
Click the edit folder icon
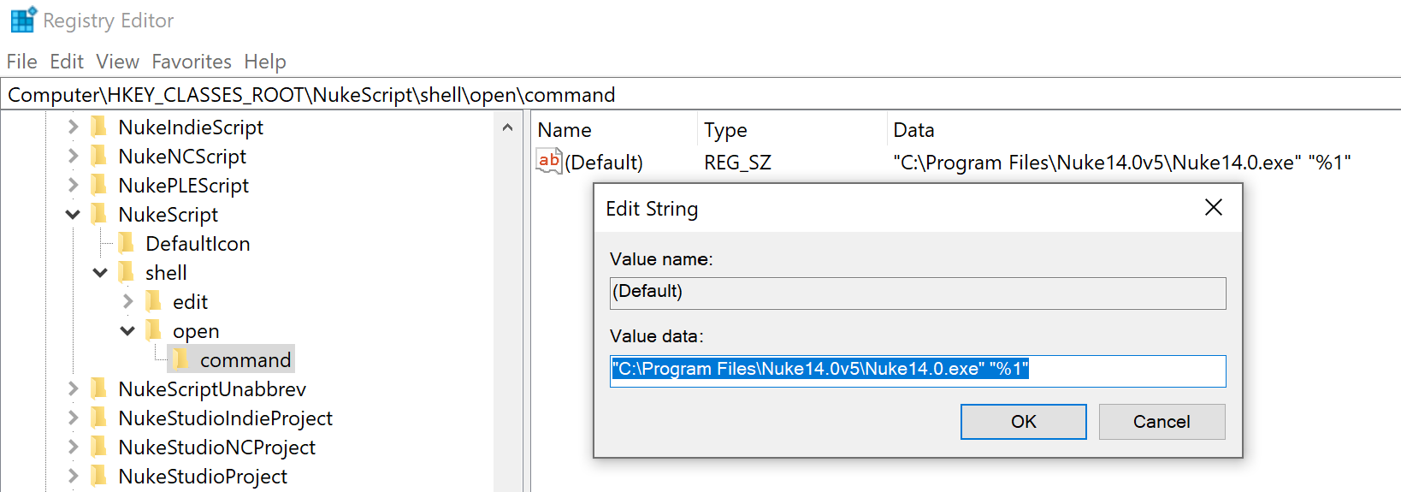pyautogui.click(x=154, y=301)
